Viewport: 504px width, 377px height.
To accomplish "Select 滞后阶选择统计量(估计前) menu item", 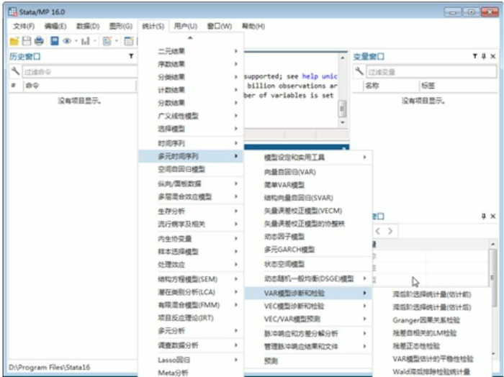I will pos(432,294).
